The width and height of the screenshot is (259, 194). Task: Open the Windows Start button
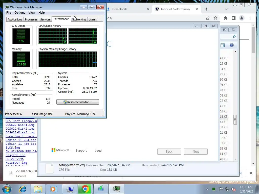pos(7,189)
